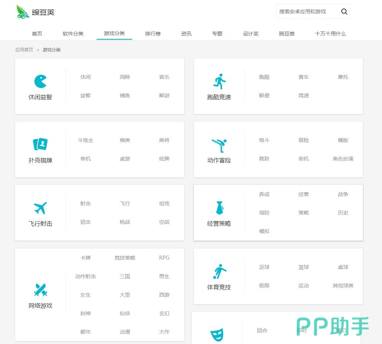Open the 仙侠 subcategory link
Viewport: 382px width, 344px height.
point(125,313)
